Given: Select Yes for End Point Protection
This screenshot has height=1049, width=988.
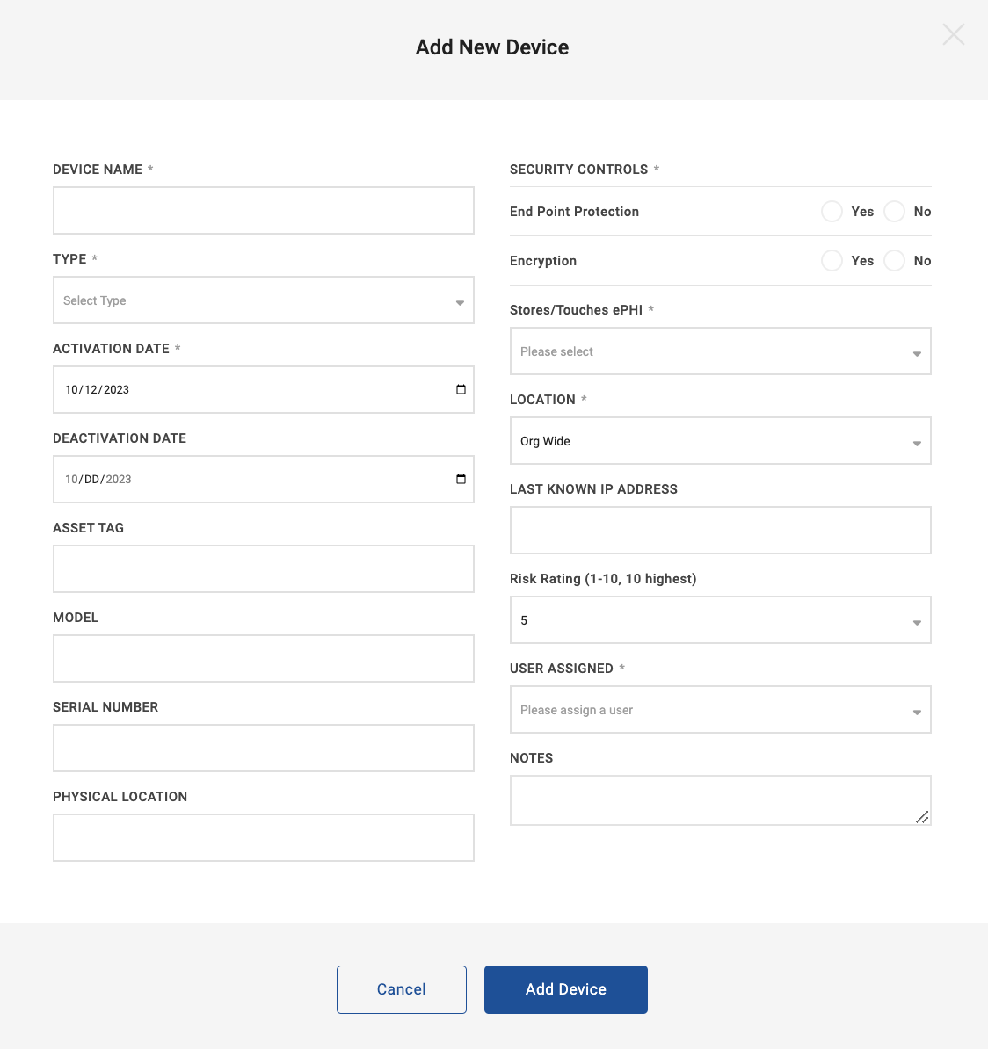Looking at the screenshot, I should click(x=832, y=212).
